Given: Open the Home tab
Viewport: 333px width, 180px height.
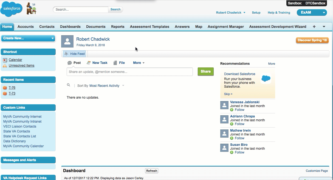Looking at the screenshot, I should pos(7,26).
